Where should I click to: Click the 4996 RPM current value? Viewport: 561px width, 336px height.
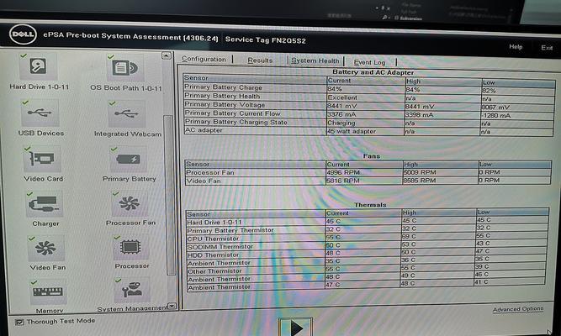click(343, 172)
